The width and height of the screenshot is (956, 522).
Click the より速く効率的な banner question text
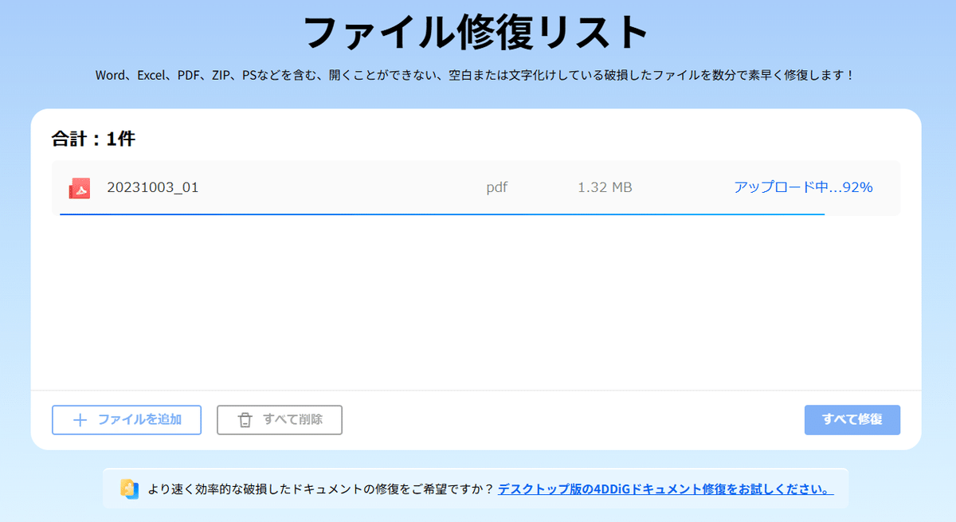320,489
